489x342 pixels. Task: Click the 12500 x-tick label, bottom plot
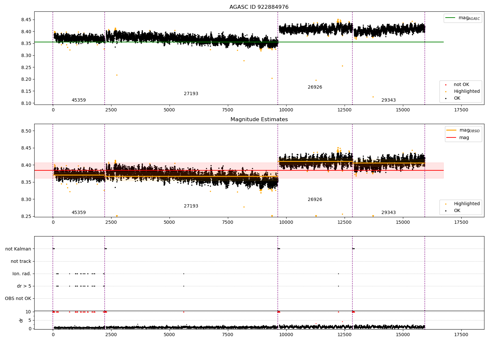tap(344, 335)
